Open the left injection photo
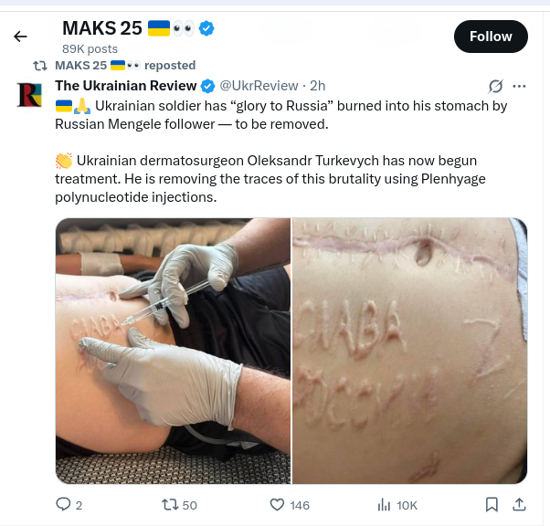Screen dimensions: 550x526 click(173, 351)
